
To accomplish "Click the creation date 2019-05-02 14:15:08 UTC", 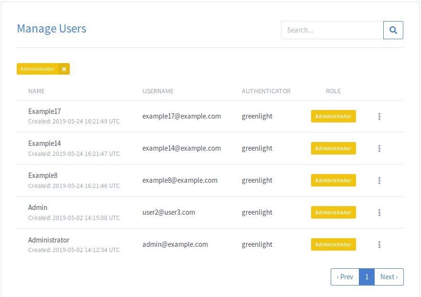I will pyautogui.click(x=86, y=218).
